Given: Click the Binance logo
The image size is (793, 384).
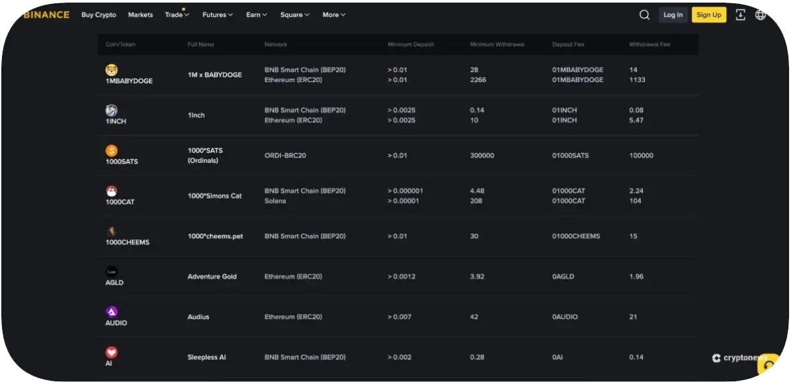Looking at the screenshot, I should tap(47, 15).
